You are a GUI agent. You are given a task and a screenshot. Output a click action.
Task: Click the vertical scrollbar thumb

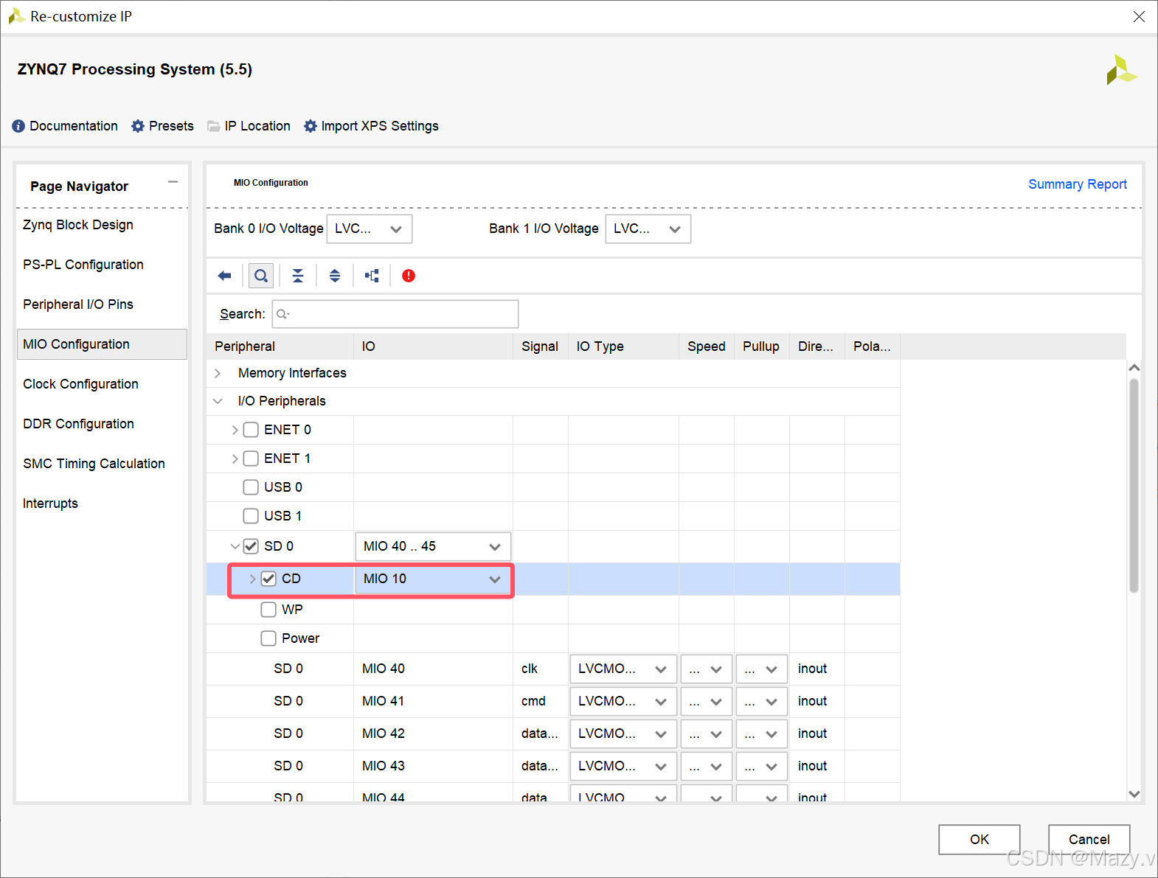[1134, 485]
